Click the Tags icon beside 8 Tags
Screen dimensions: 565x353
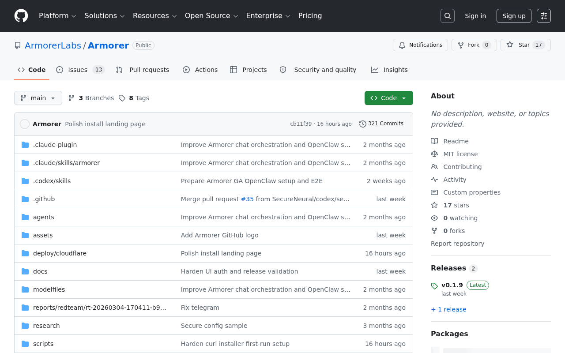pyautogui.click(x=122, y=98)
